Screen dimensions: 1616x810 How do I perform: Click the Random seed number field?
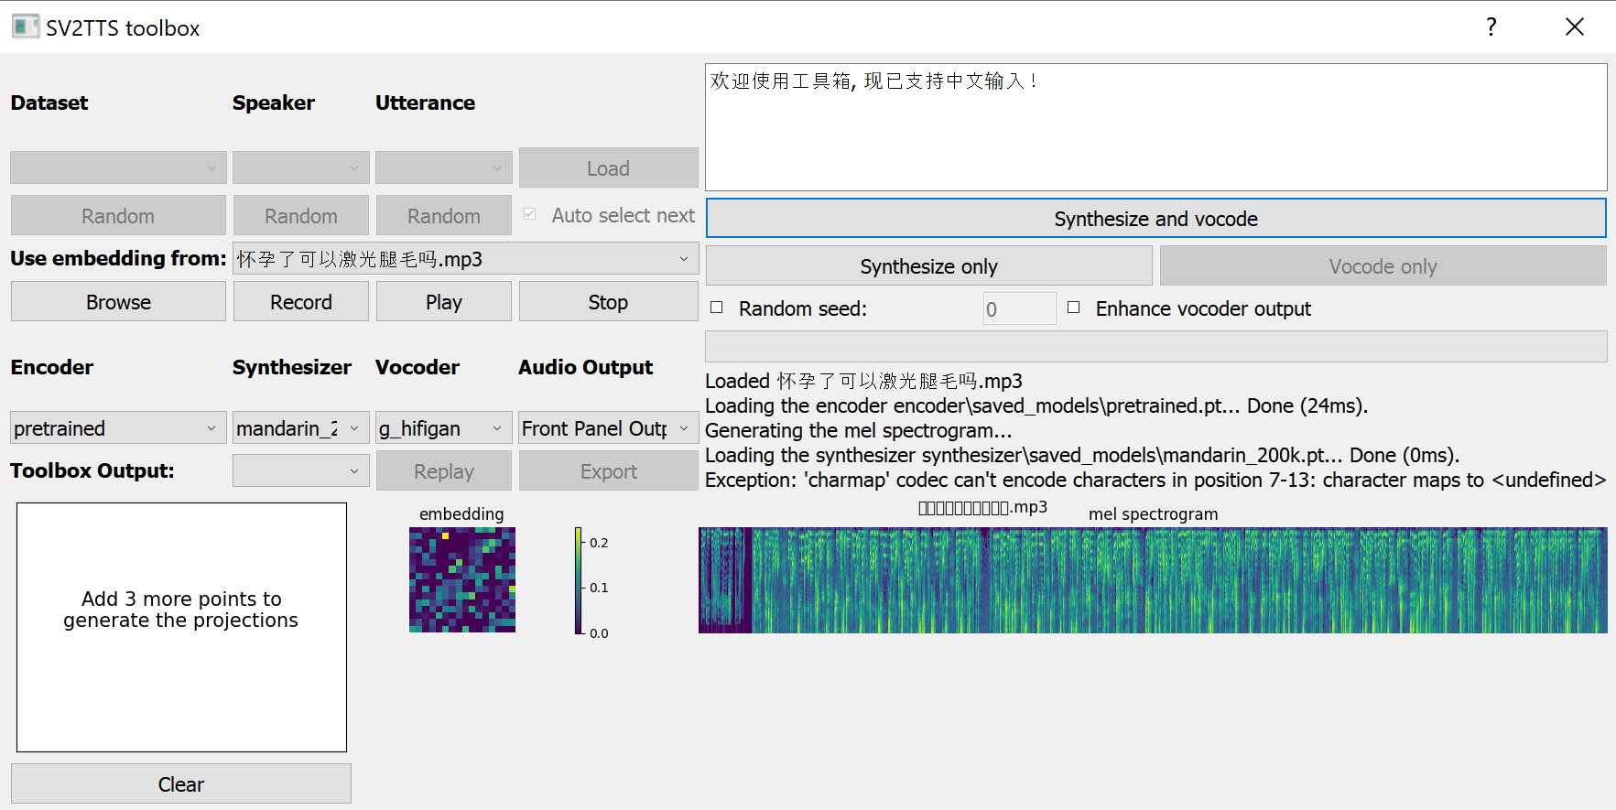[x=1020, y=309]
